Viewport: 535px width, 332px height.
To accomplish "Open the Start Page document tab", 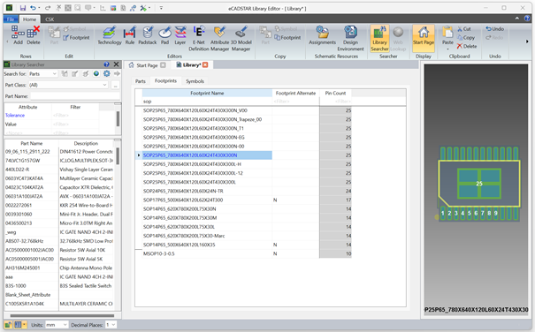I will click(147, 65).
